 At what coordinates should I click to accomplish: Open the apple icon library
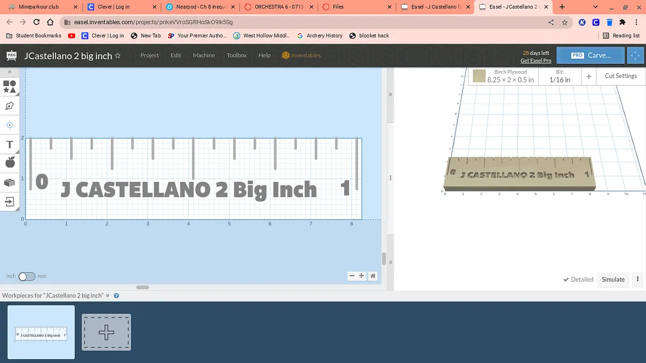click(x=10, y=162)
